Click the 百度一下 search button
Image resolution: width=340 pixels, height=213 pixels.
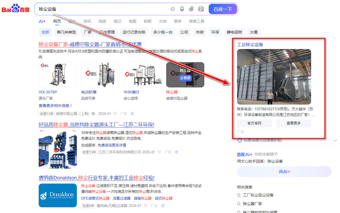click(223, 9)
